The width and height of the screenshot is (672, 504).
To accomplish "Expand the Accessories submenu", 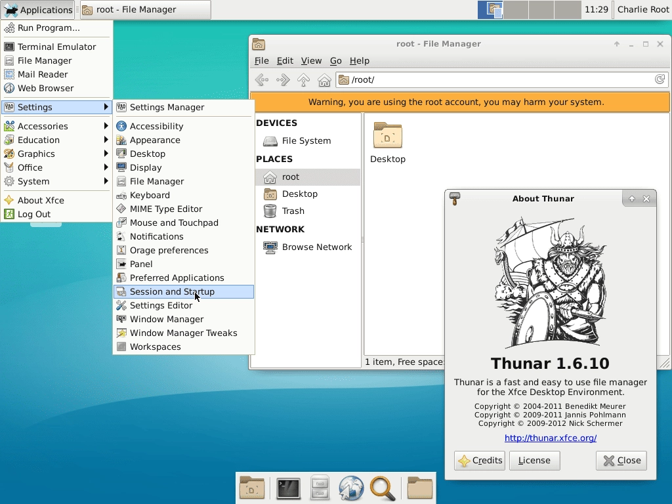I will pos(56,127).
